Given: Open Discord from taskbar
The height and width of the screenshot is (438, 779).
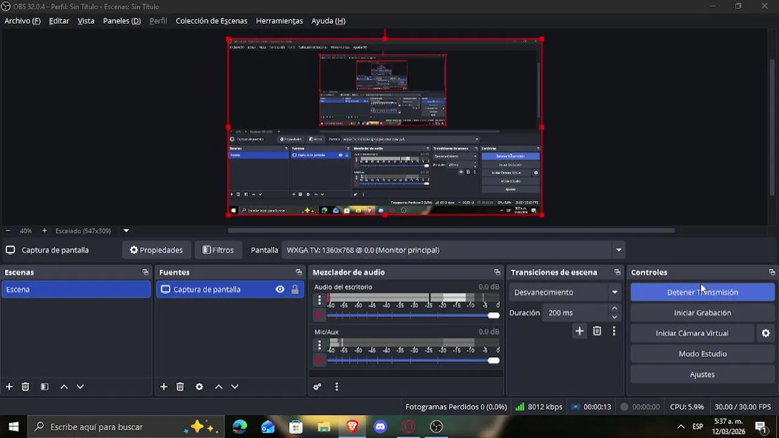Looking at the screenshot, I should point(380,427).
